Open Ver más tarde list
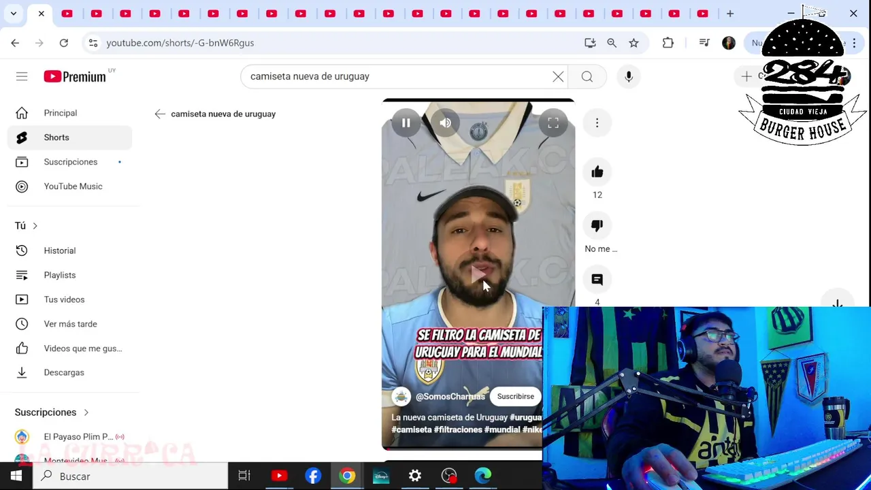Screen dimensions: 871x490 click(x=70, y=324)
